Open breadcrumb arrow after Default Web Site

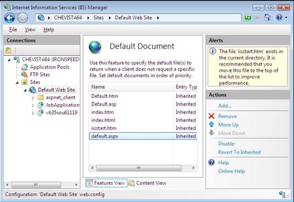pos(158,18)
